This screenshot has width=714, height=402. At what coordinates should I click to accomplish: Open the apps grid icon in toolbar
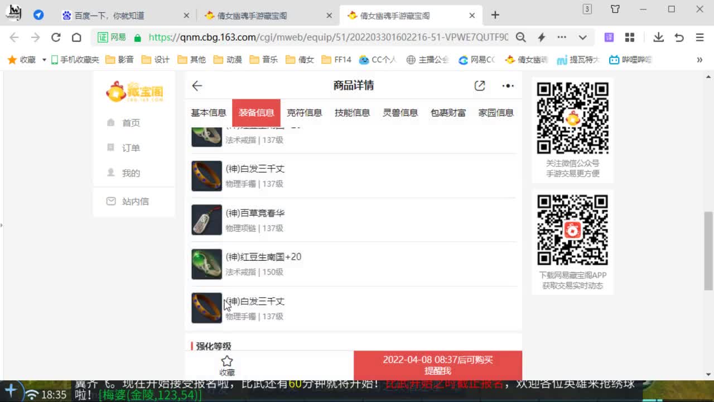pos(630,37)
